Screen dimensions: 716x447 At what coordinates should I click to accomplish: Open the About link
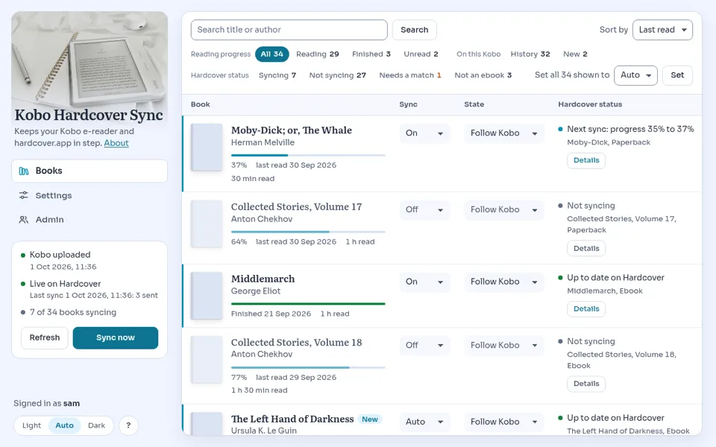[116, 143]
